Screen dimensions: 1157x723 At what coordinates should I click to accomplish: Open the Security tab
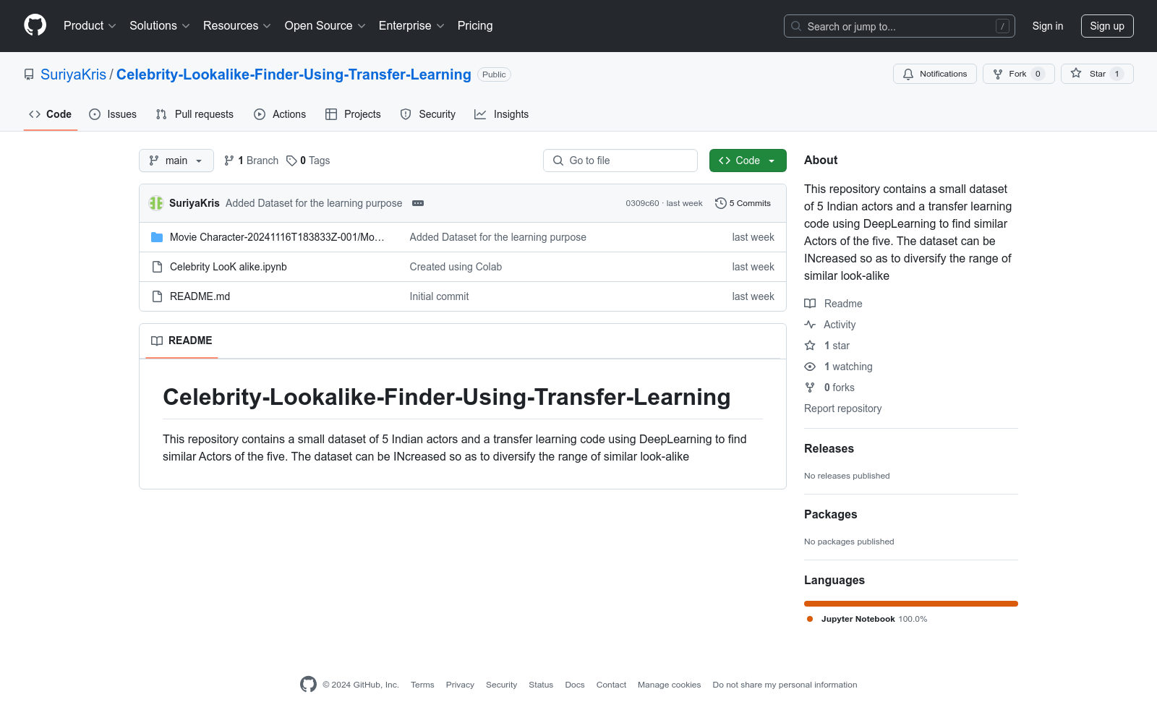point(428,114)
